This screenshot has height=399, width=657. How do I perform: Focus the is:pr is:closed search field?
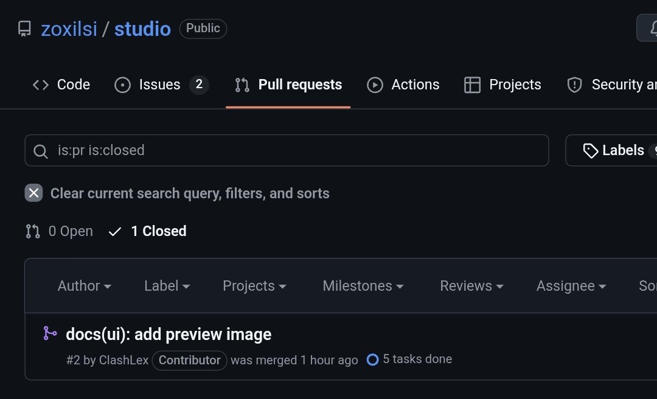[287, 150]
